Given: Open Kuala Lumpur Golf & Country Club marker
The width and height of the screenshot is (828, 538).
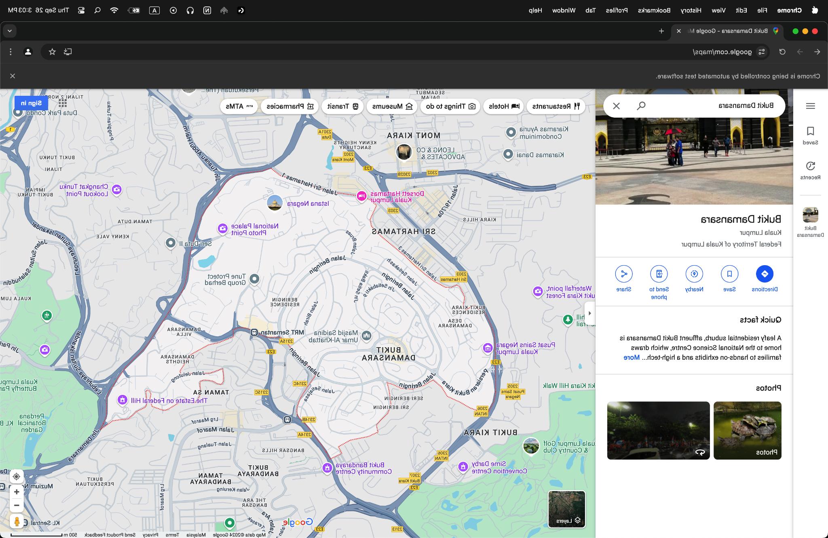Looking at the screenshot, I should (x=531, y=446).
